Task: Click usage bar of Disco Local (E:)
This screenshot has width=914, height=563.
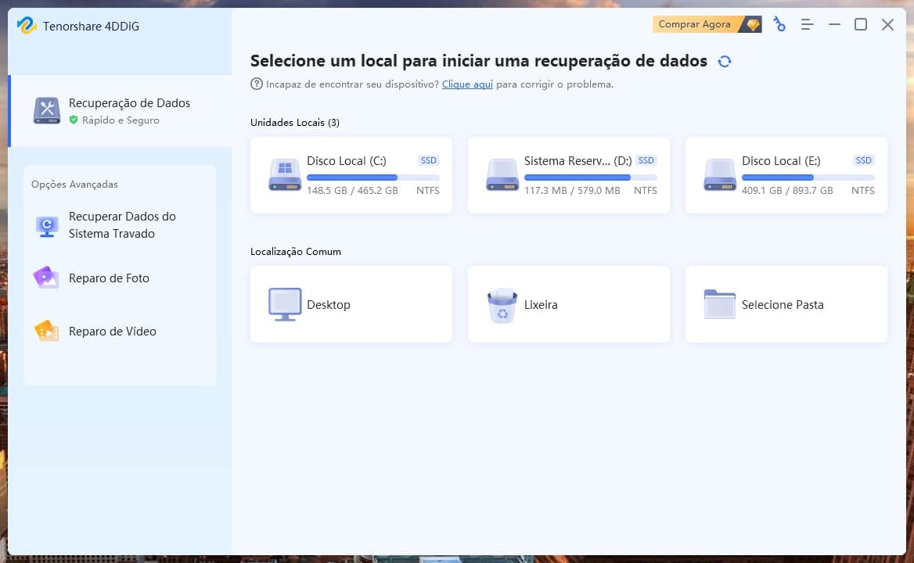Action: coord(808,178)
